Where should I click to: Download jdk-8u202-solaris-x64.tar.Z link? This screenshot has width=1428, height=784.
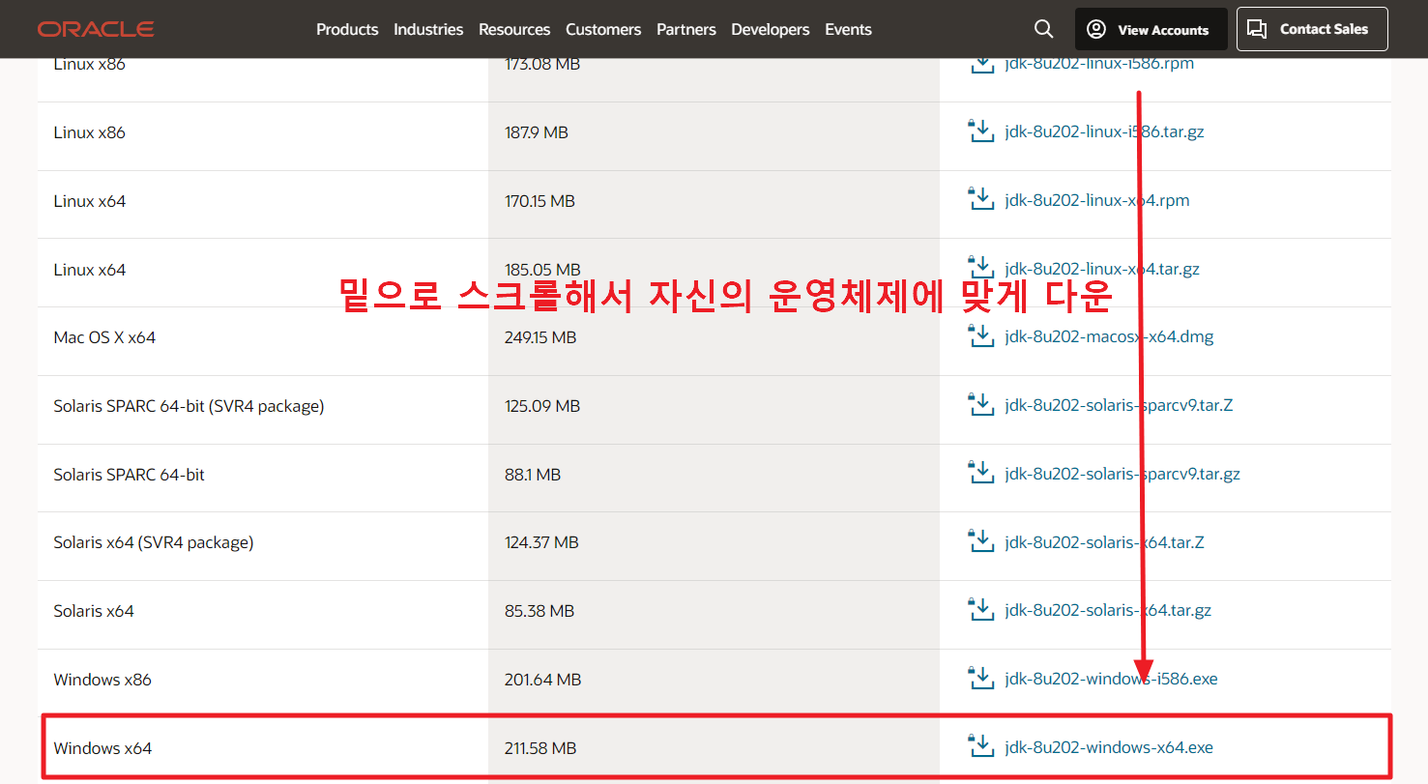point(1104,542)
